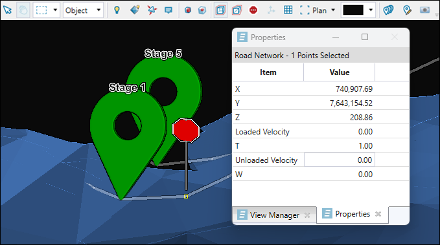The image size is (440, 245).
Task: Toggle the highlighted box view icon
Action: click(x=220, y=10)
